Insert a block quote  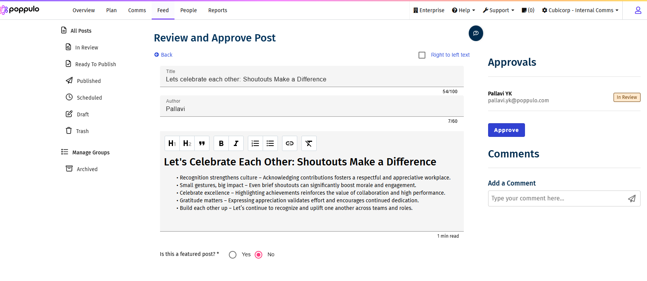(202, 143)
